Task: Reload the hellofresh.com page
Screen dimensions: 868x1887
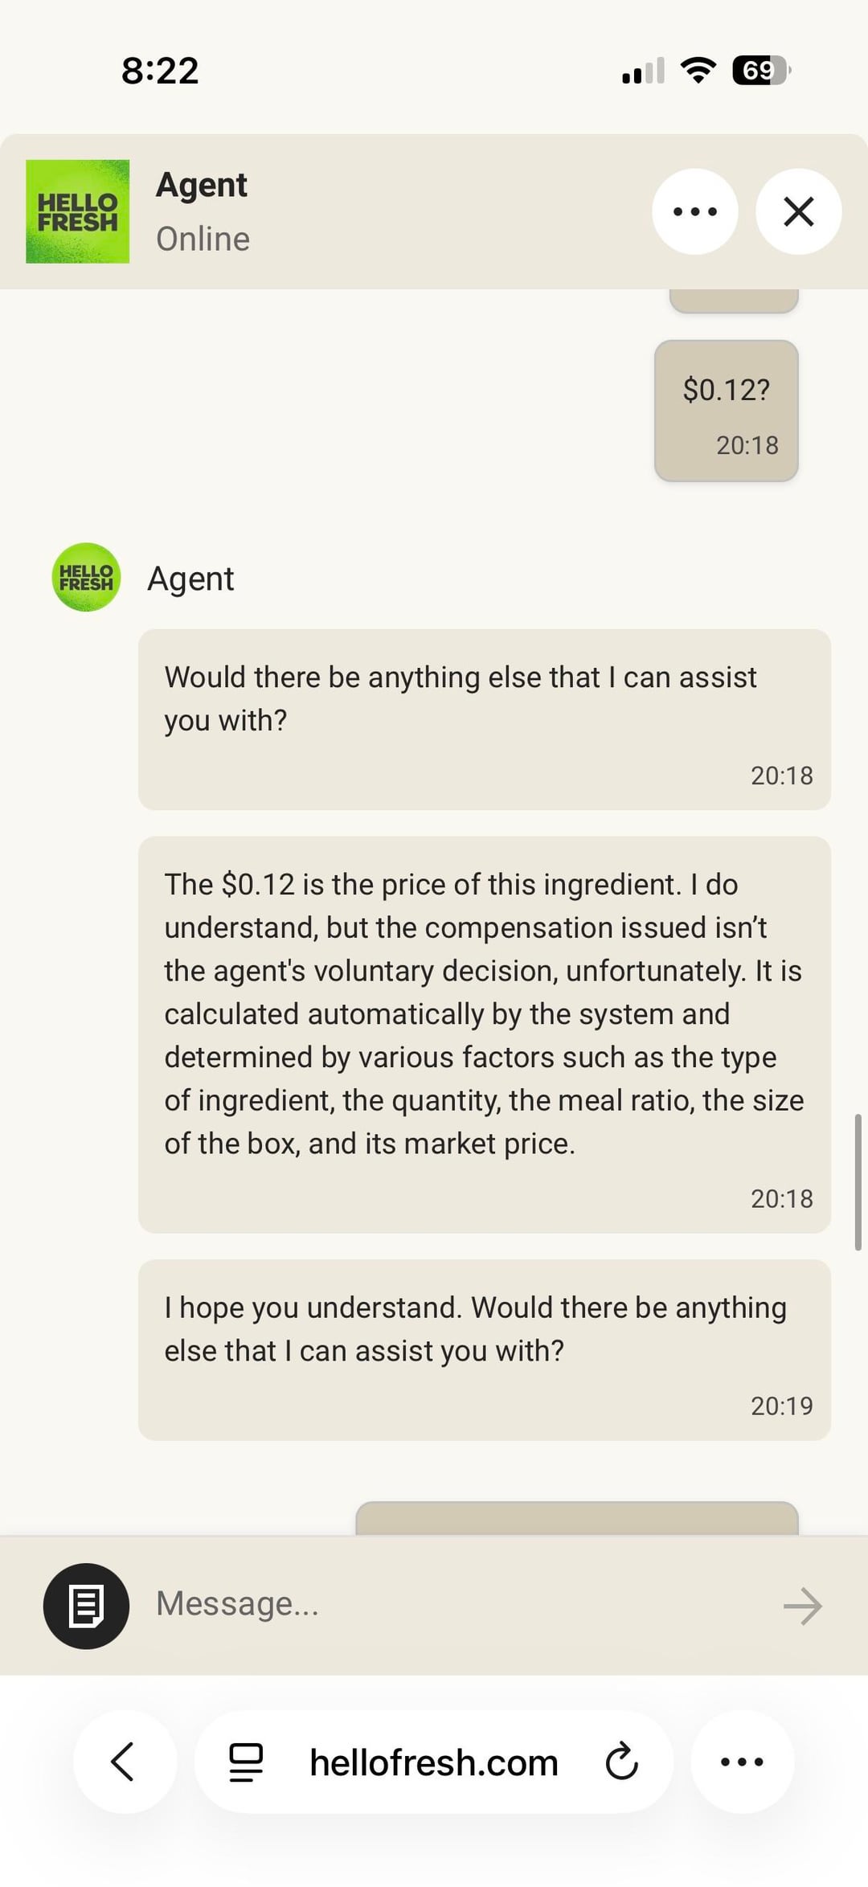Action: (x=621, y=1762)
